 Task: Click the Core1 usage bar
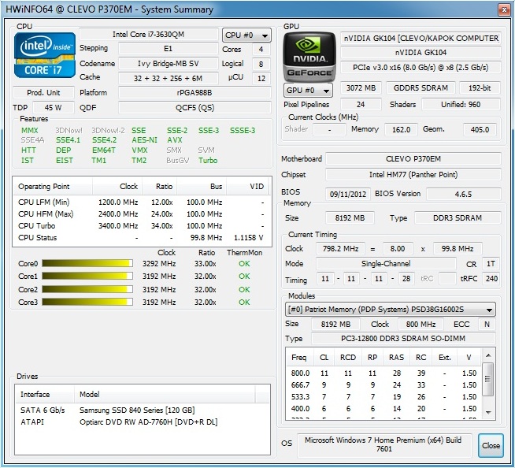click(x=87, y=276)
